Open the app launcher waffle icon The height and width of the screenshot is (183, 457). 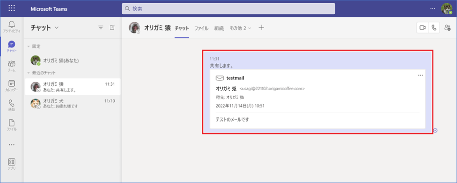click(x=12, y=8)
